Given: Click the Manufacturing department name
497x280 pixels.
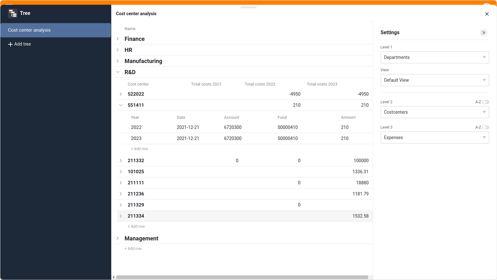Looking at the screenshot, I should pos(143,61).
